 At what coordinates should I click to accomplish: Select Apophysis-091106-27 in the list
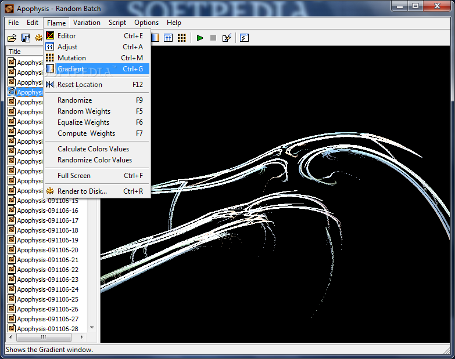click(x=48, y=319)
